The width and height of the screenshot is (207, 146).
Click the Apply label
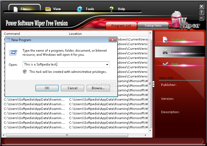click(x=175, y=64)
